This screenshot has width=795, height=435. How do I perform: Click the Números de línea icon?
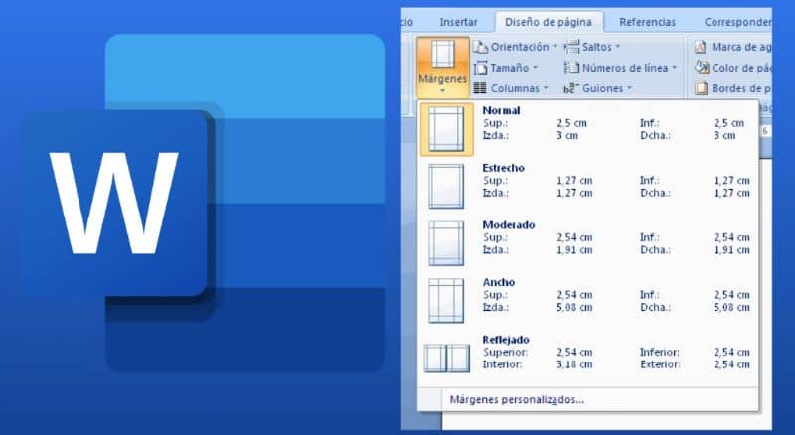[572, 68]
